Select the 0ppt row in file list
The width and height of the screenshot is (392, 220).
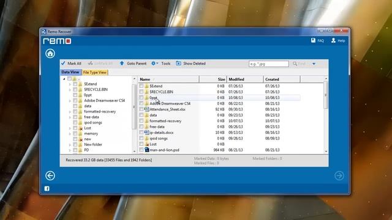tap(219, 98)
